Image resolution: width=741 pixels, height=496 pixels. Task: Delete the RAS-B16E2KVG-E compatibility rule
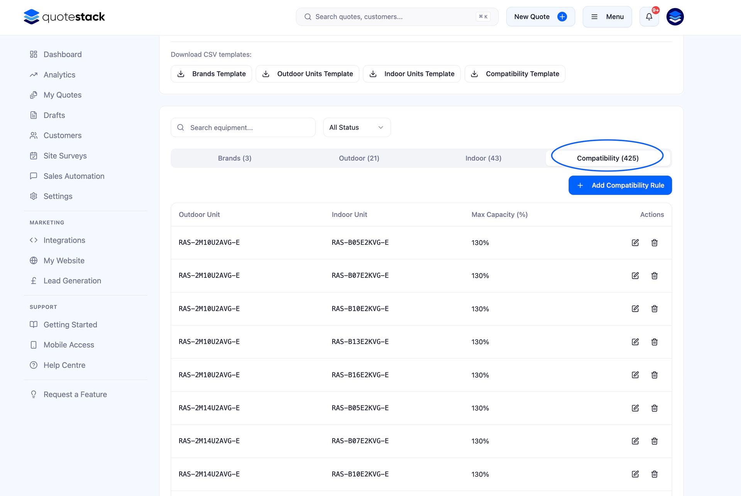pyautogui.click(x=654, y=375)
